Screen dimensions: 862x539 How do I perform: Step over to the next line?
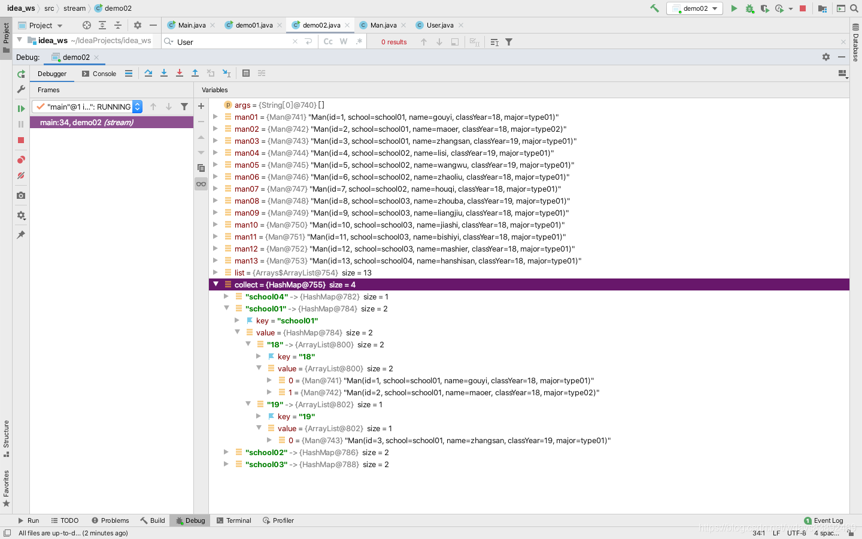click(x=148, y=73)
